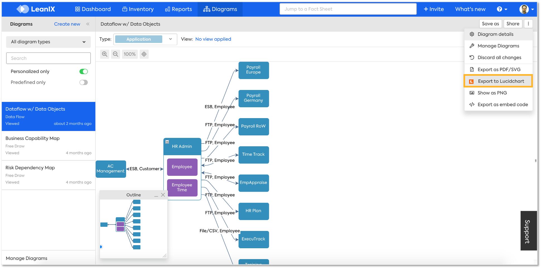The height and width of the screenshot is (268, 541).
Task: Select the Payroll Germany node
Action: click(253, 98)
